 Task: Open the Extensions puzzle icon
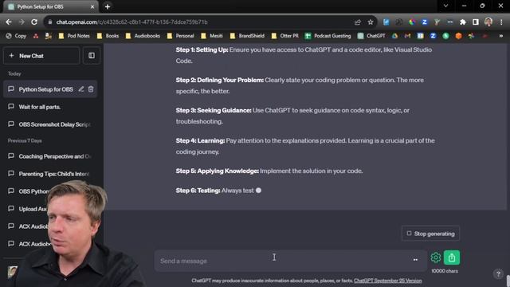462,22
